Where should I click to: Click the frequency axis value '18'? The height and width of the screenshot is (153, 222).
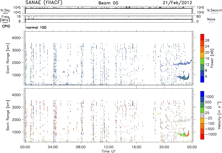(19, 17)
